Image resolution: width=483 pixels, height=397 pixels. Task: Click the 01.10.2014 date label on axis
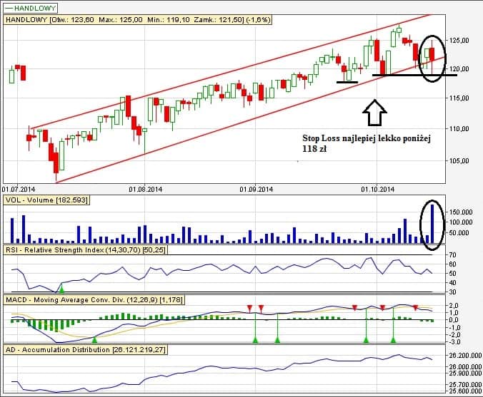pyautogui.click(x=377, y=190)
